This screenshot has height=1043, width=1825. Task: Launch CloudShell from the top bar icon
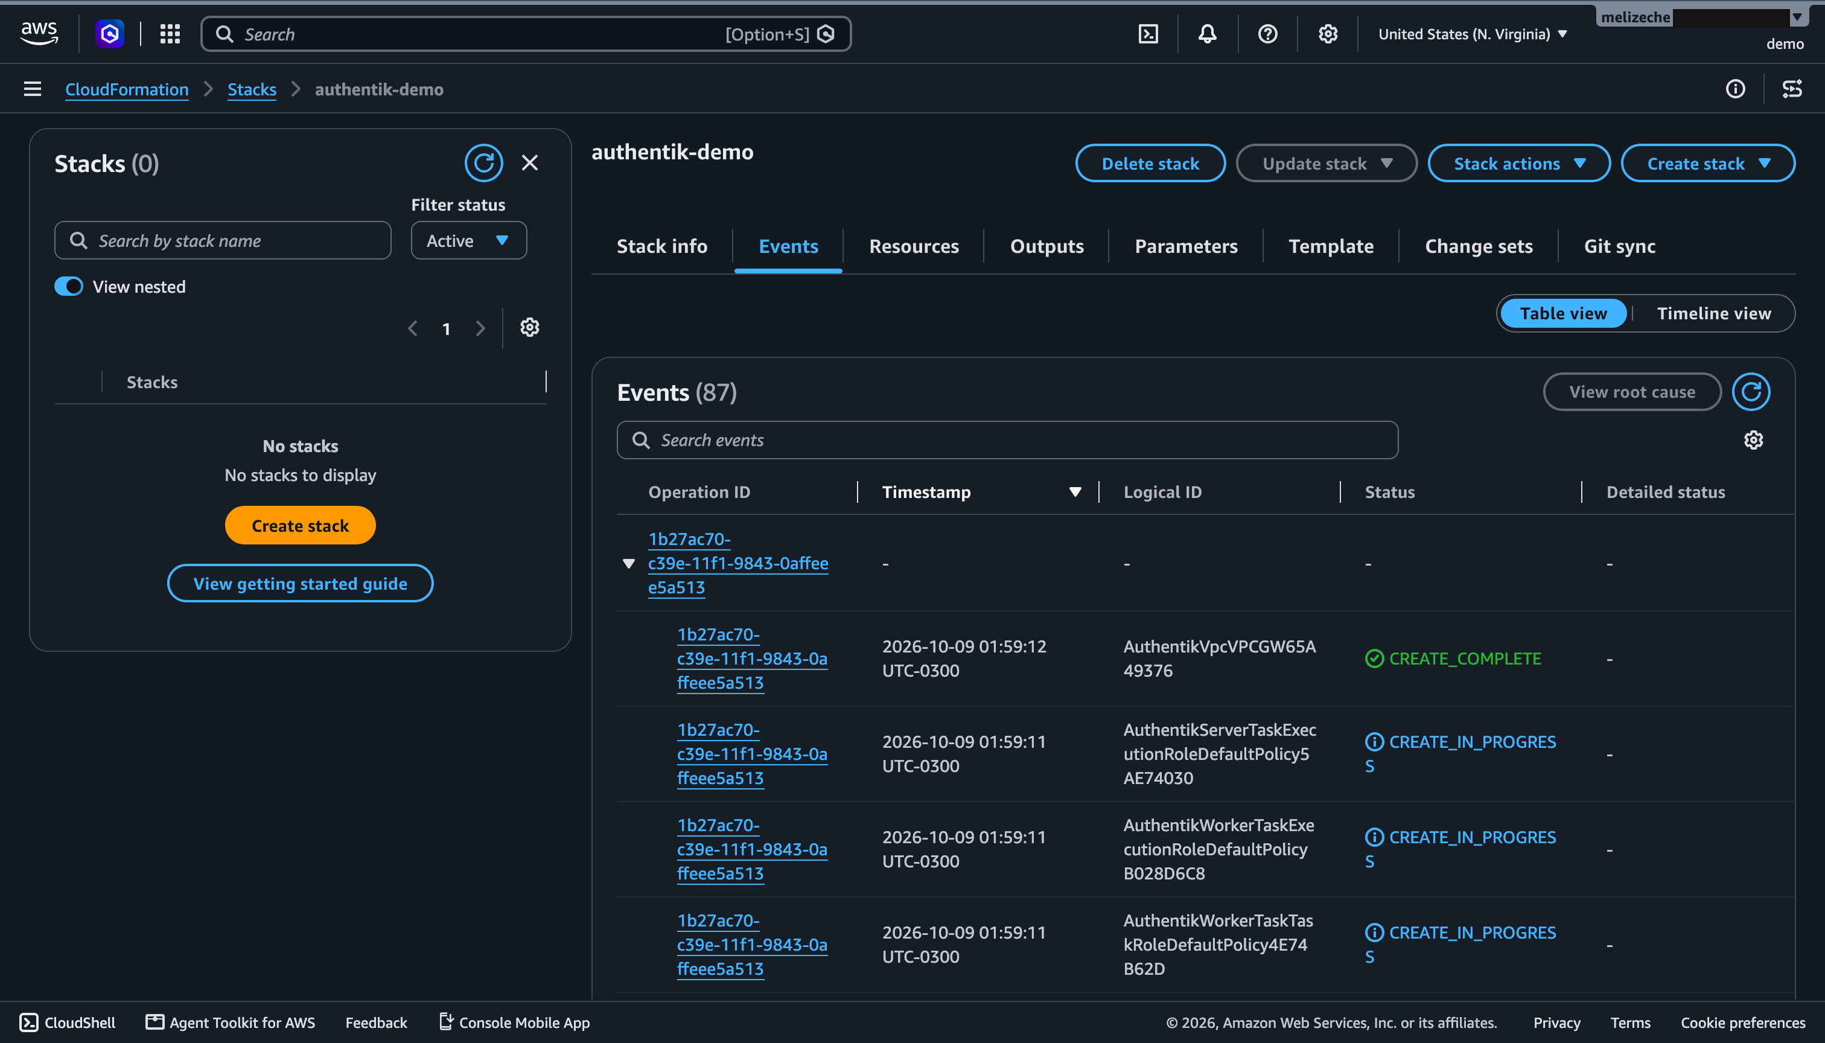1148,34
